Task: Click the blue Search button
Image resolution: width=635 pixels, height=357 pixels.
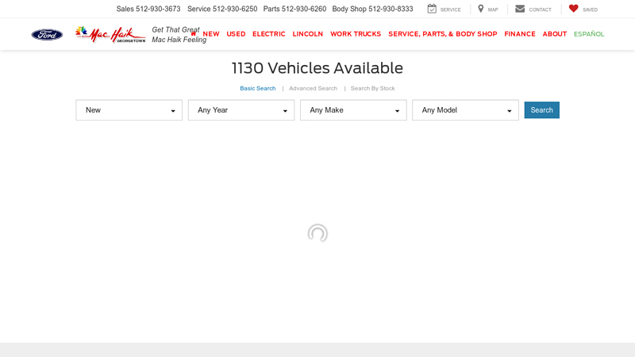Action: click(542, 110)
